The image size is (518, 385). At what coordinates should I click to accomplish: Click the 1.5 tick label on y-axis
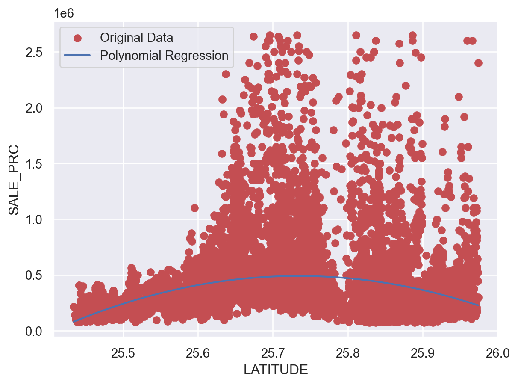click(39, 164)
